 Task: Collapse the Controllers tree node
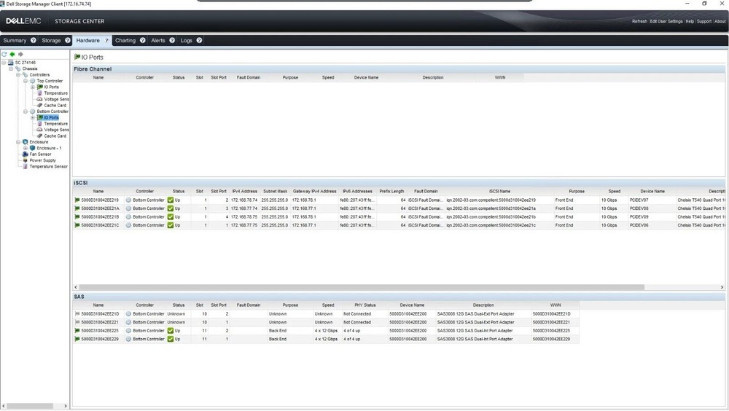(x=18, y=74)
